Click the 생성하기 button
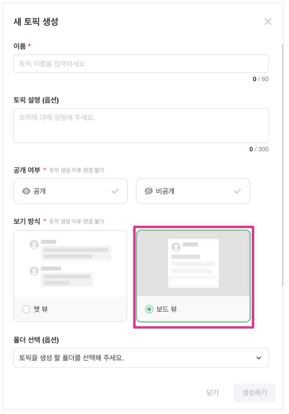Viewport: 289px width, 414px height. point(254,393)
